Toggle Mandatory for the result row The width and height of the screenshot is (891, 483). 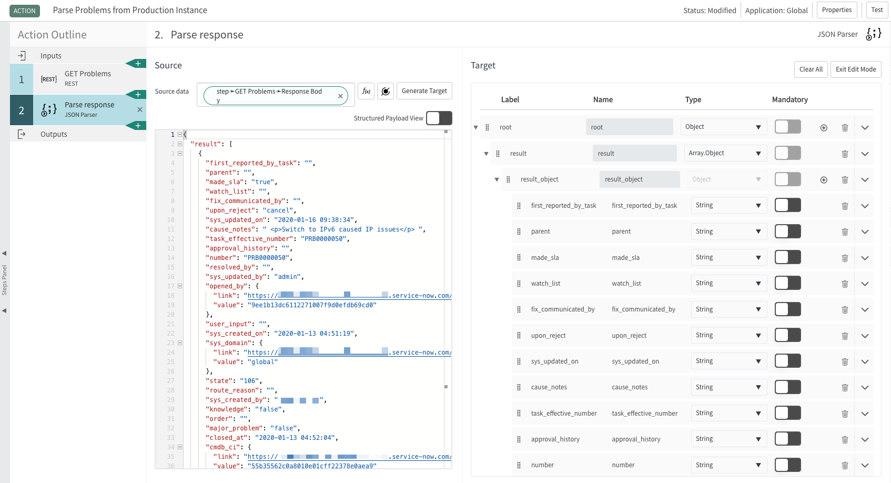788,153
